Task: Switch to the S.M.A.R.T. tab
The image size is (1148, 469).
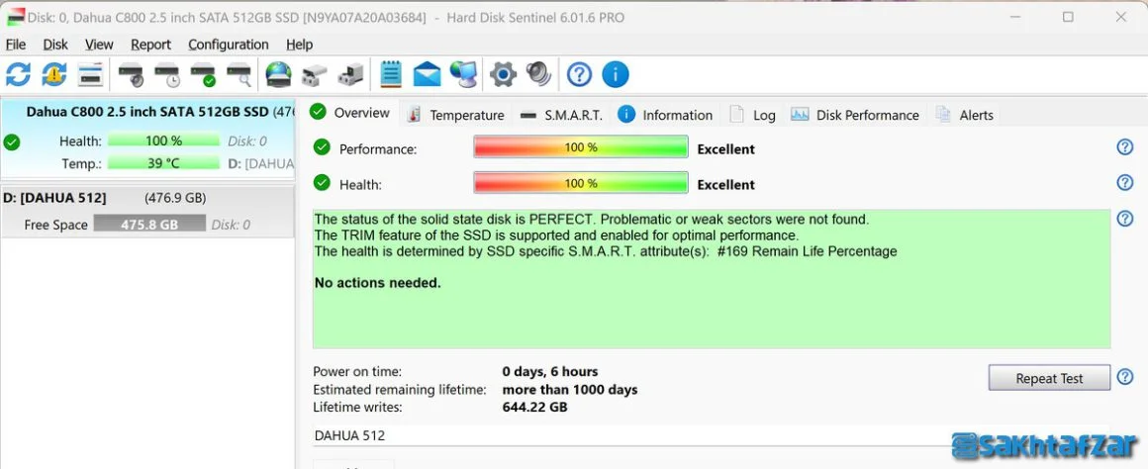Action: [561, 115]
